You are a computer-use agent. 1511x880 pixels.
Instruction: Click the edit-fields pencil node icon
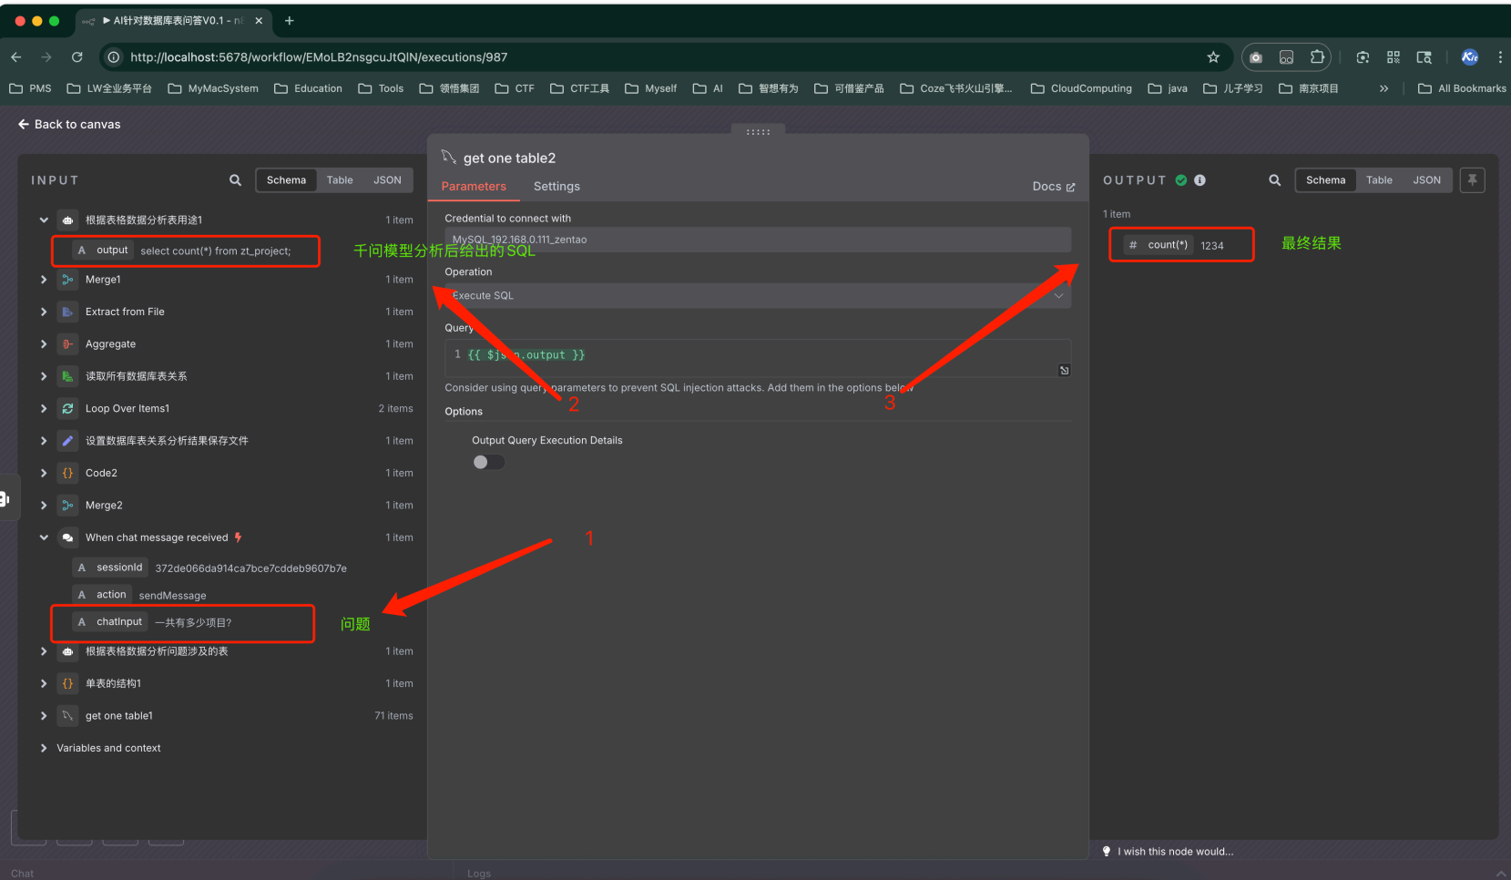[67, 441]
